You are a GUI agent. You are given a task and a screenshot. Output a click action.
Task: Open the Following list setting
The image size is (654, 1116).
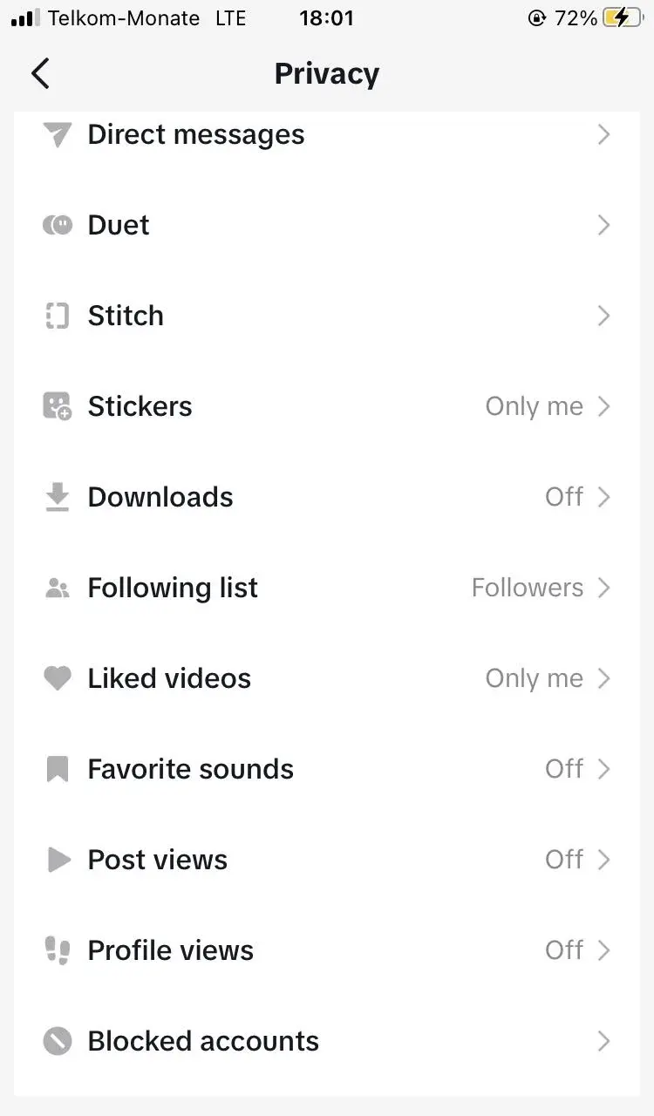(327, 588)
